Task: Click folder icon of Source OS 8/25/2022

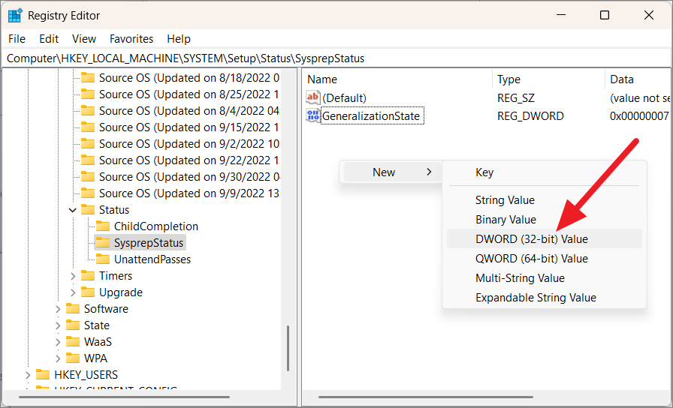Action: pyautogui.click(x=88, y=94)
